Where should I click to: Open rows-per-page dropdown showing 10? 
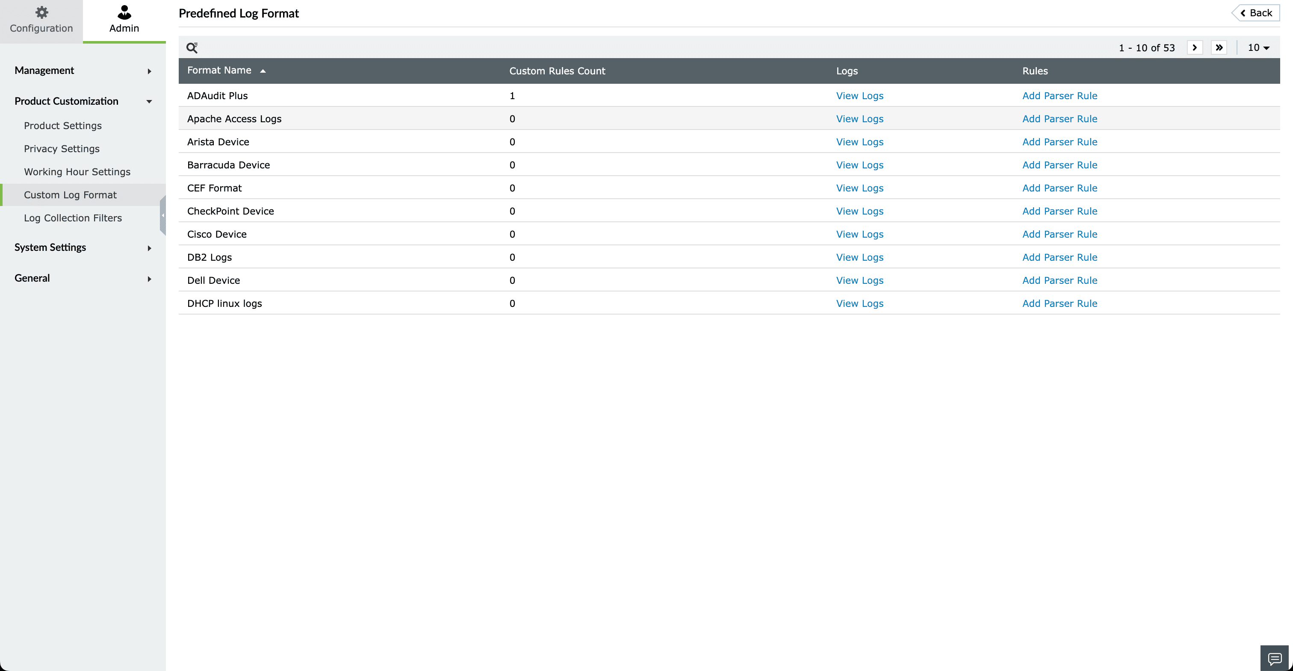(x=1258, y=48)
